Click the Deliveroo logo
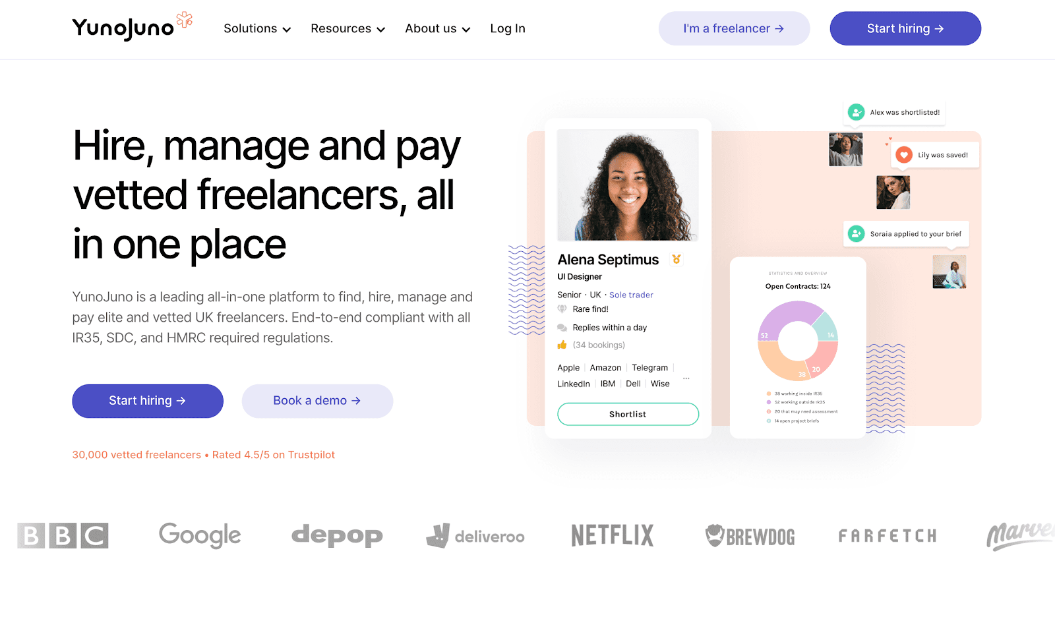Image resolution: width=1055 pixels, height=619 pixels. pyautogui.click(x=475, y=536)
